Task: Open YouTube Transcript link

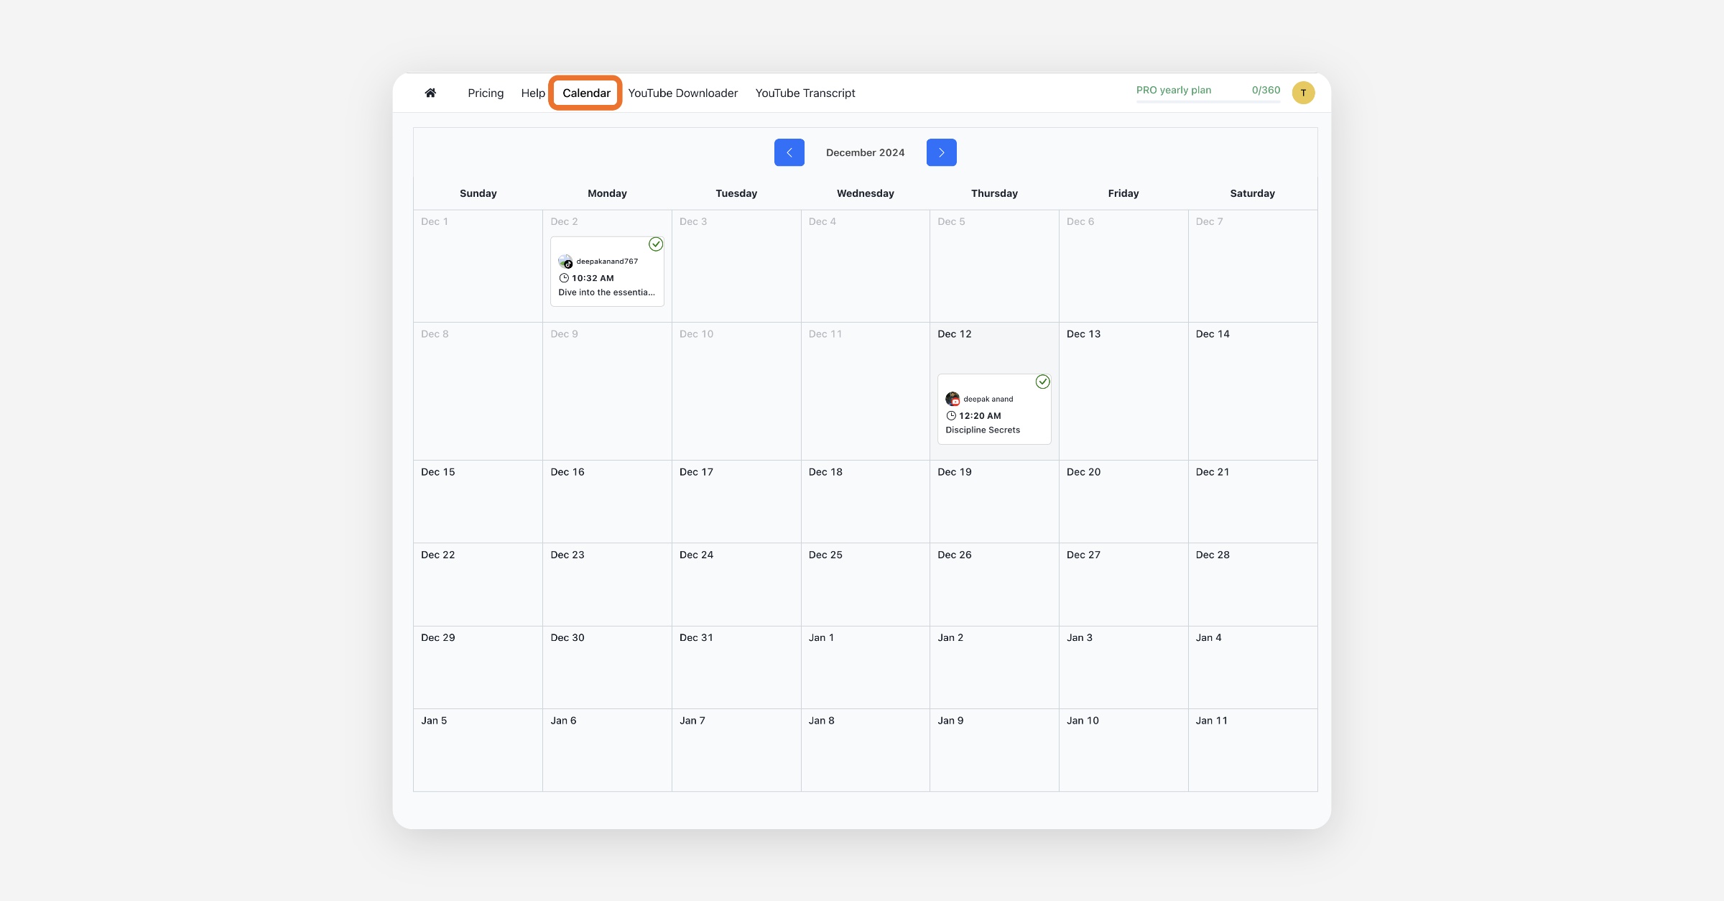Action: [x=805, y=93]
